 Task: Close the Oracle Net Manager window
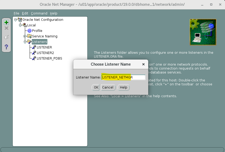[x=220, y=4]
